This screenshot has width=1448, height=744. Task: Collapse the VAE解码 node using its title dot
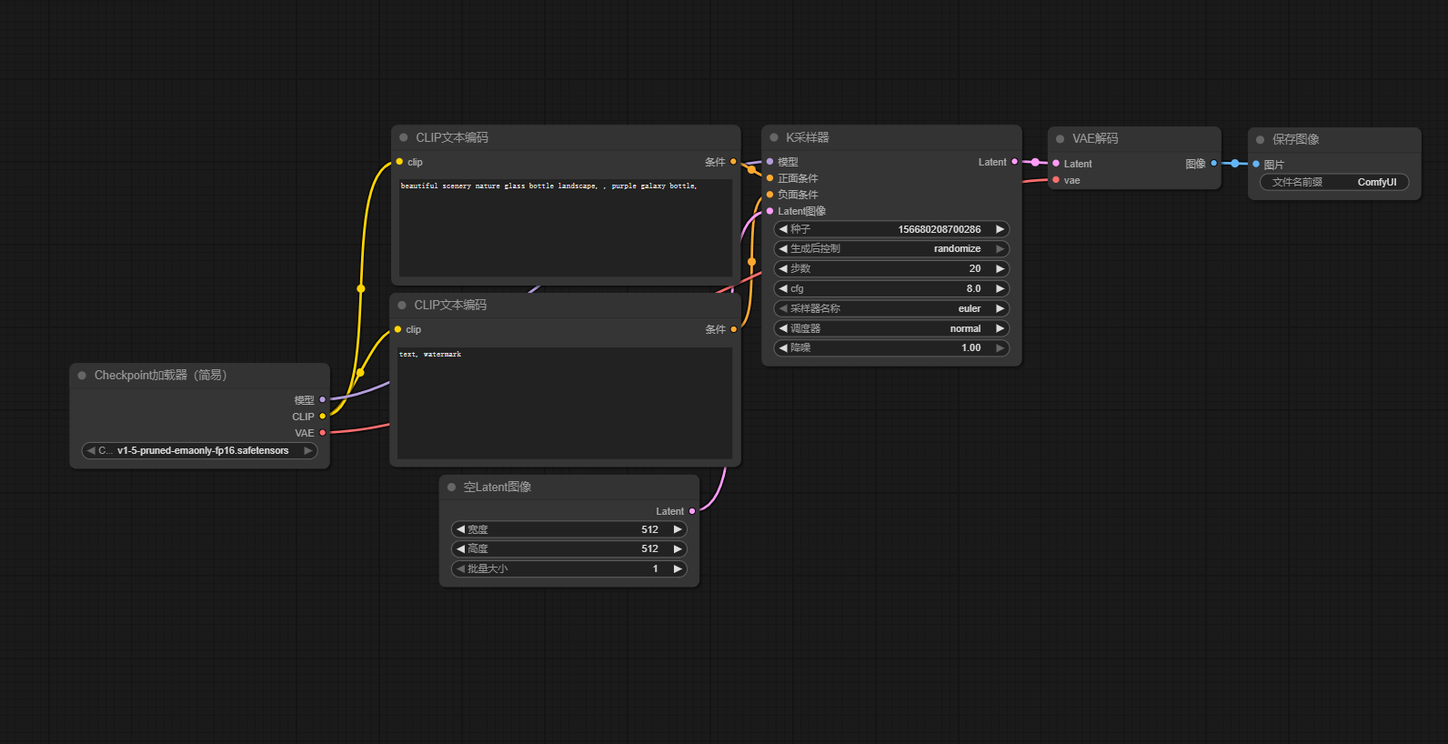[x=1061, y=139]
